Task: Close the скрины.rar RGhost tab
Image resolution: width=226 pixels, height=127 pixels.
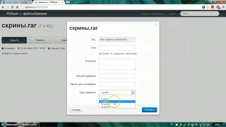Action: 62,2
